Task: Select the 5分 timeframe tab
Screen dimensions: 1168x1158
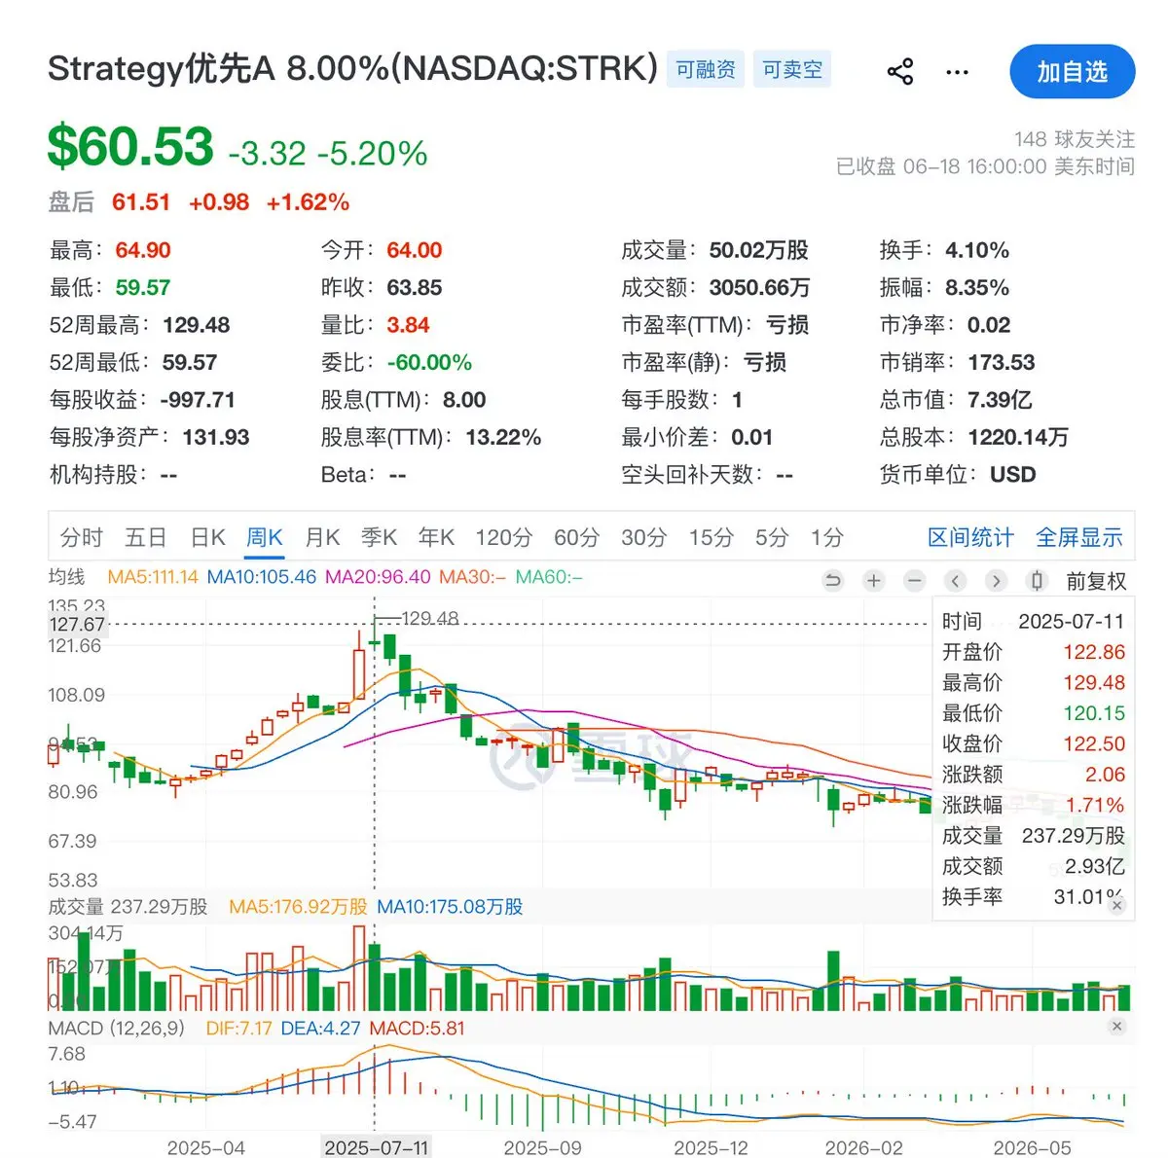Action: coord(772,537)
